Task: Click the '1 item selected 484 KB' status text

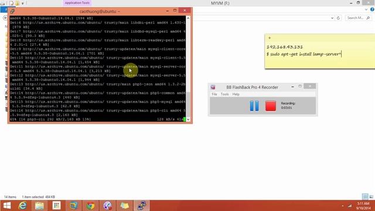Action: tap(38, 197)
